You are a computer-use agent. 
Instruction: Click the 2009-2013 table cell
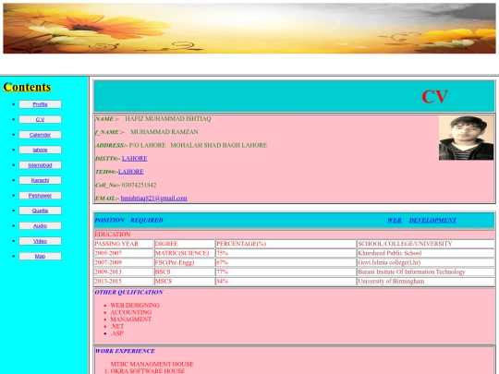(124, 271)
